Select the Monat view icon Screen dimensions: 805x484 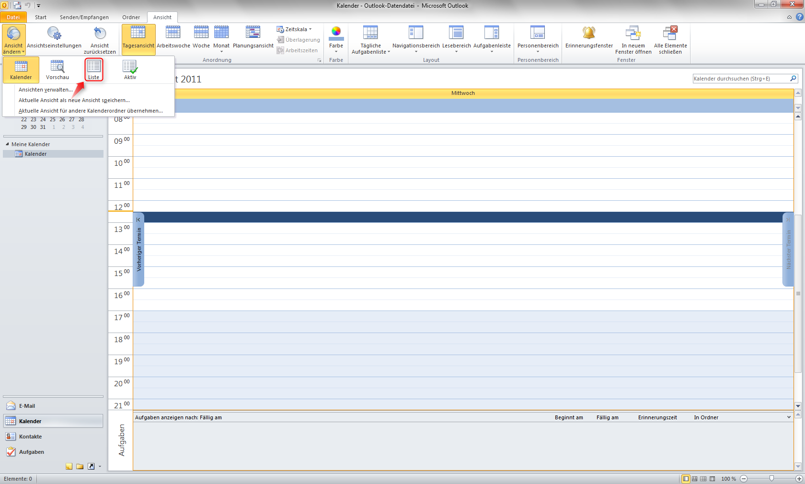(x=221, y=38)
